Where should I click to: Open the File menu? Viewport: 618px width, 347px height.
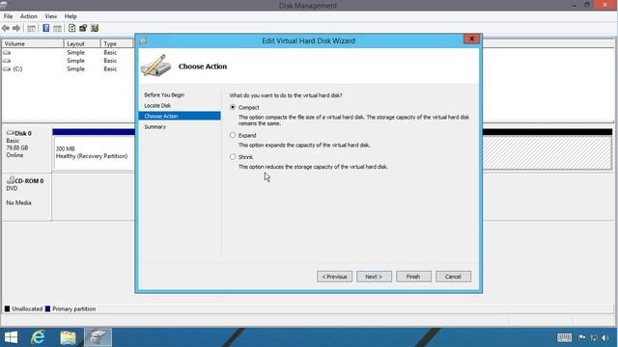(x=8, y=16)
